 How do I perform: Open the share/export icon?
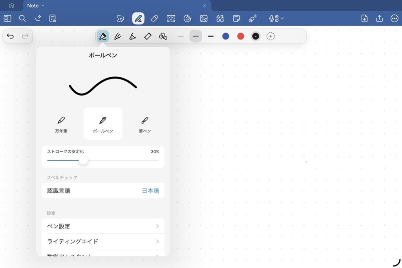379,18
